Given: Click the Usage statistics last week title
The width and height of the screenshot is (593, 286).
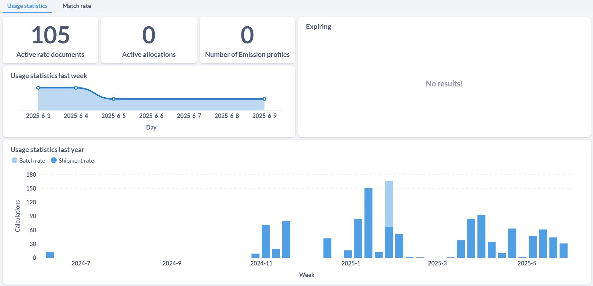Looking at the screenshot, I should click(x=49, y=76).
